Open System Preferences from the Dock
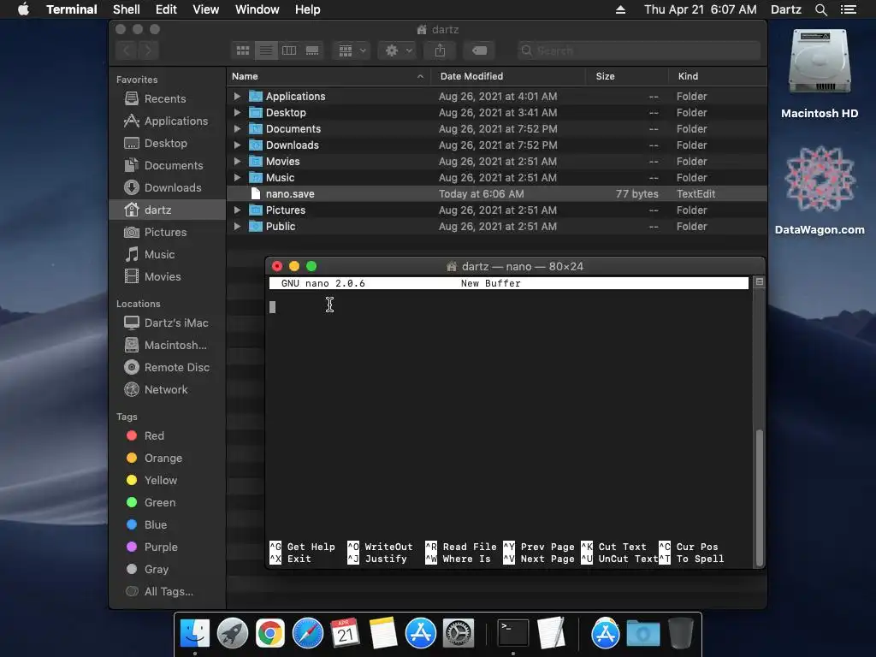Screen dimensions: 876x657 (x=459, y=634)
